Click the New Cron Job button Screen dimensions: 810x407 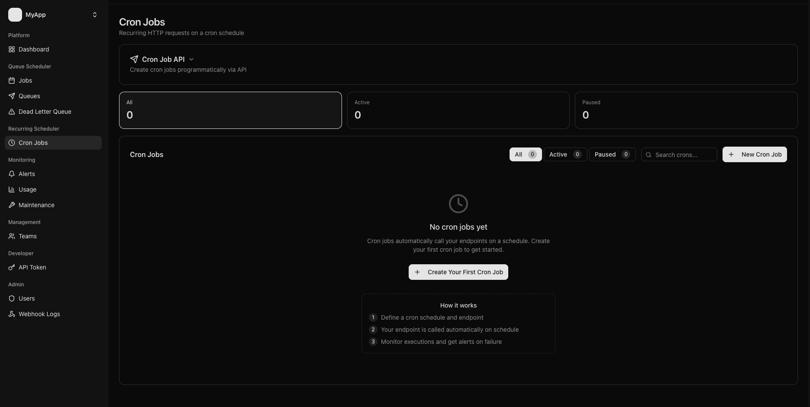pyautogui.click(x=754, y=154)
